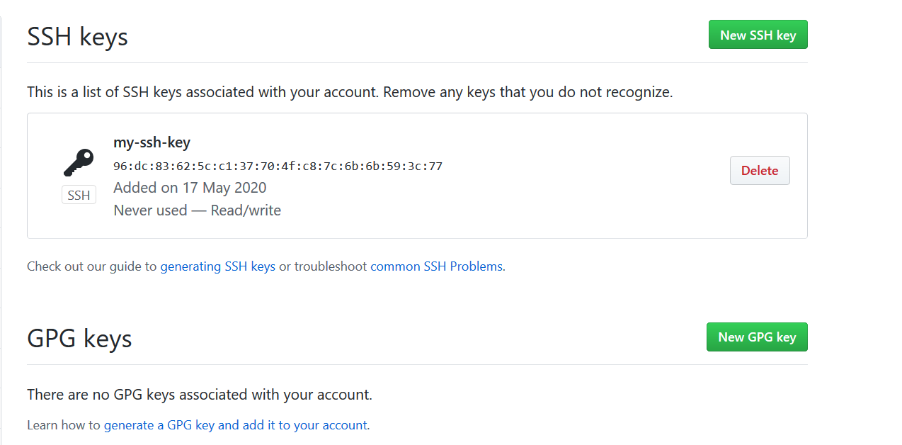Click the no GPG keys associated message
The image size is (902, 445).
click(x=199, y=395)
